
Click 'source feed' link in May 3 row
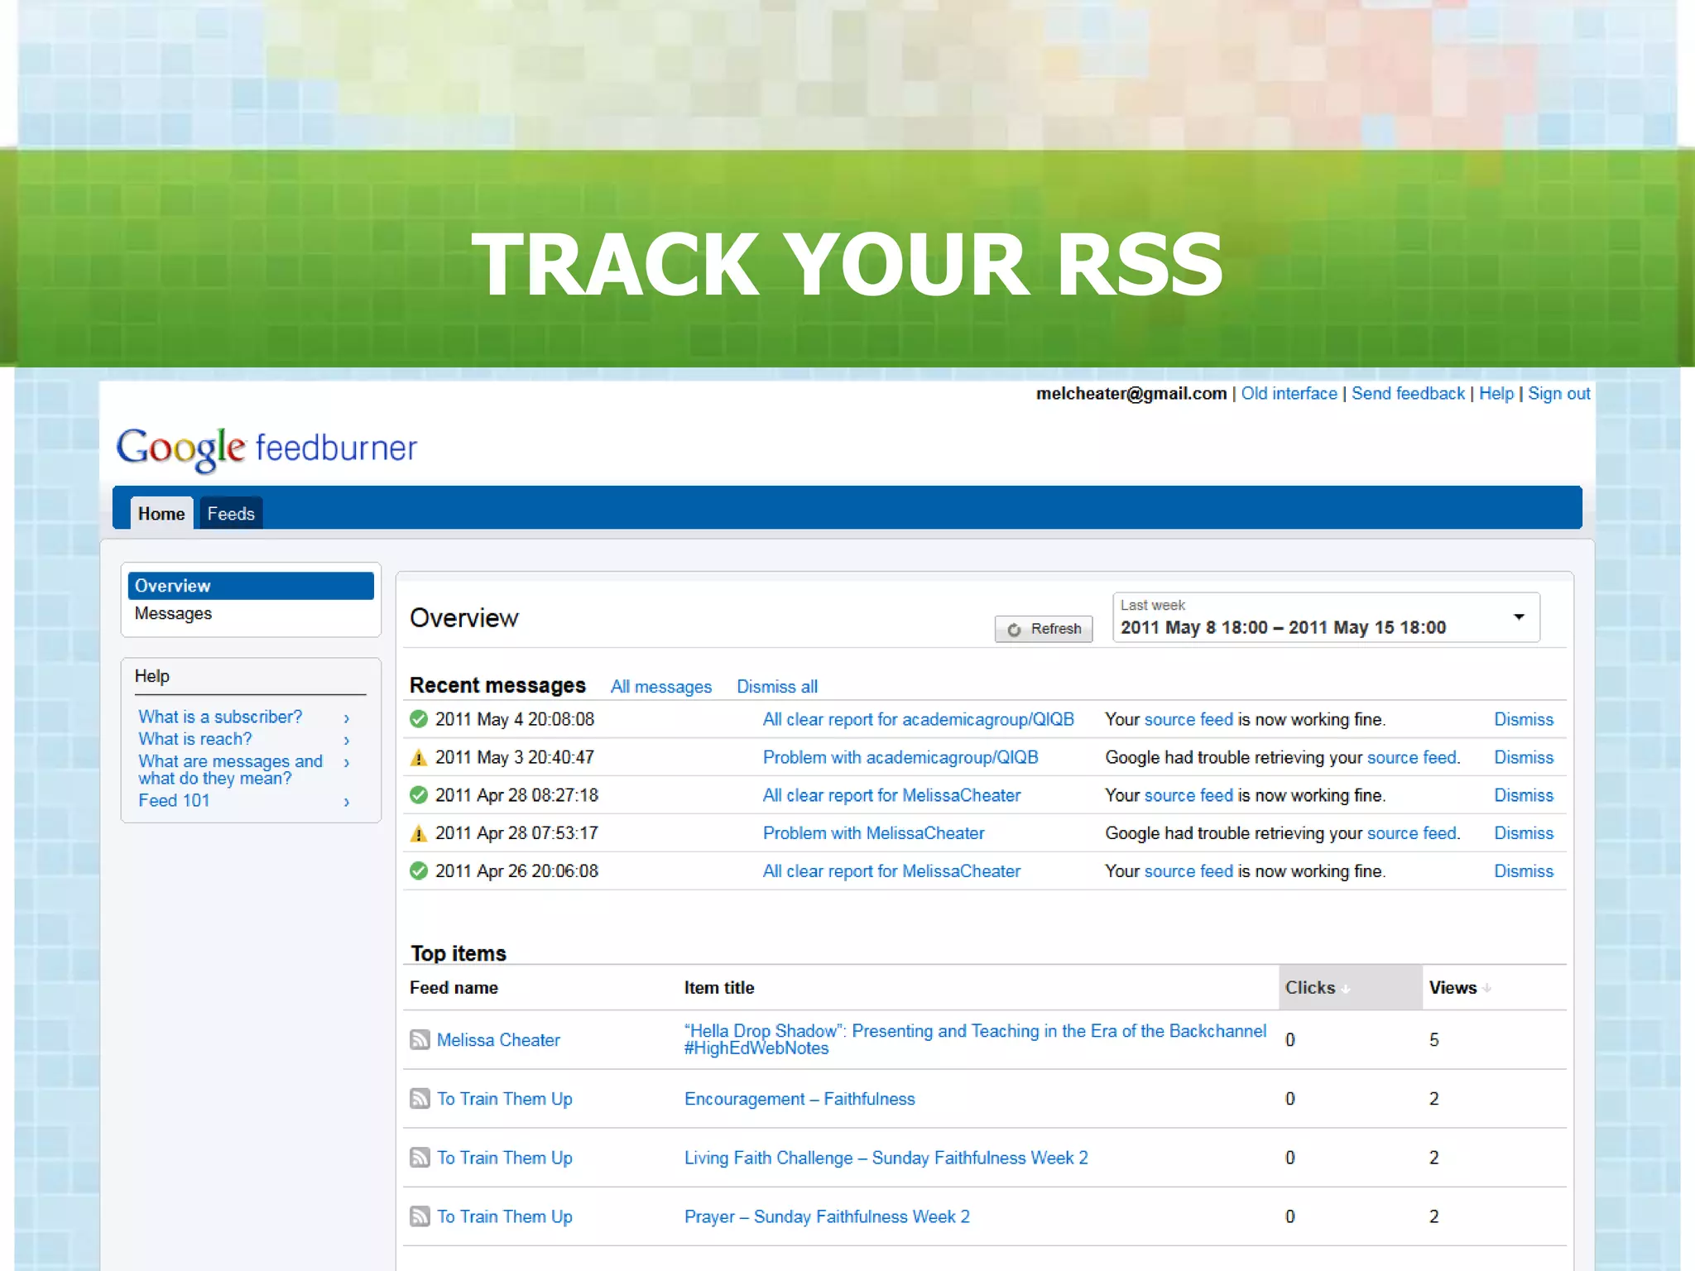pyautogui.click(x=1412, y=757)
